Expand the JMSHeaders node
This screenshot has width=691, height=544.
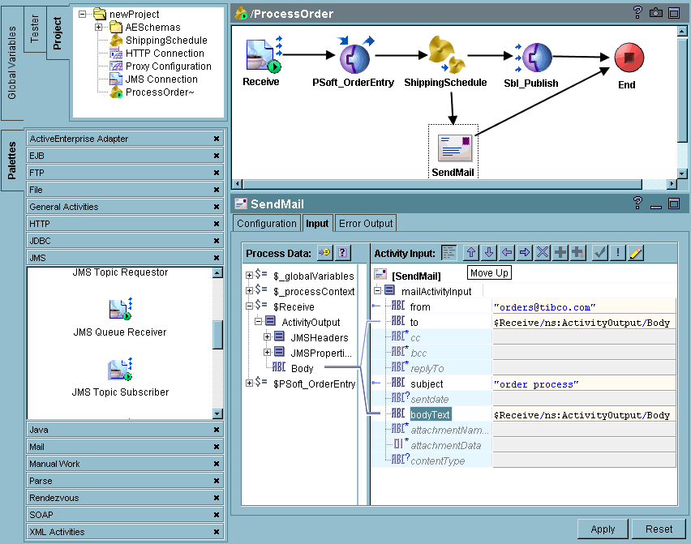267,337
